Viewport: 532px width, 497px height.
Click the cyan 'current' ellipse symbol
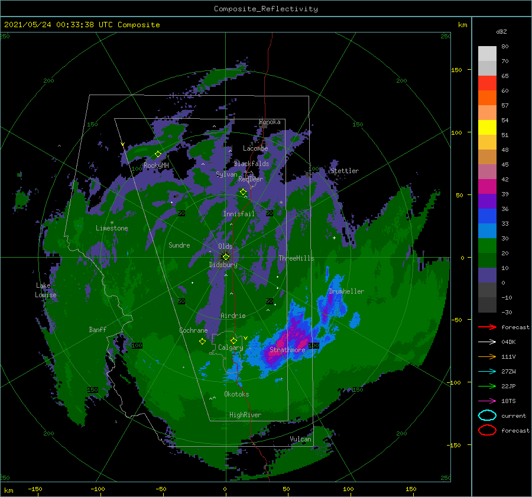tap(487, 415)
